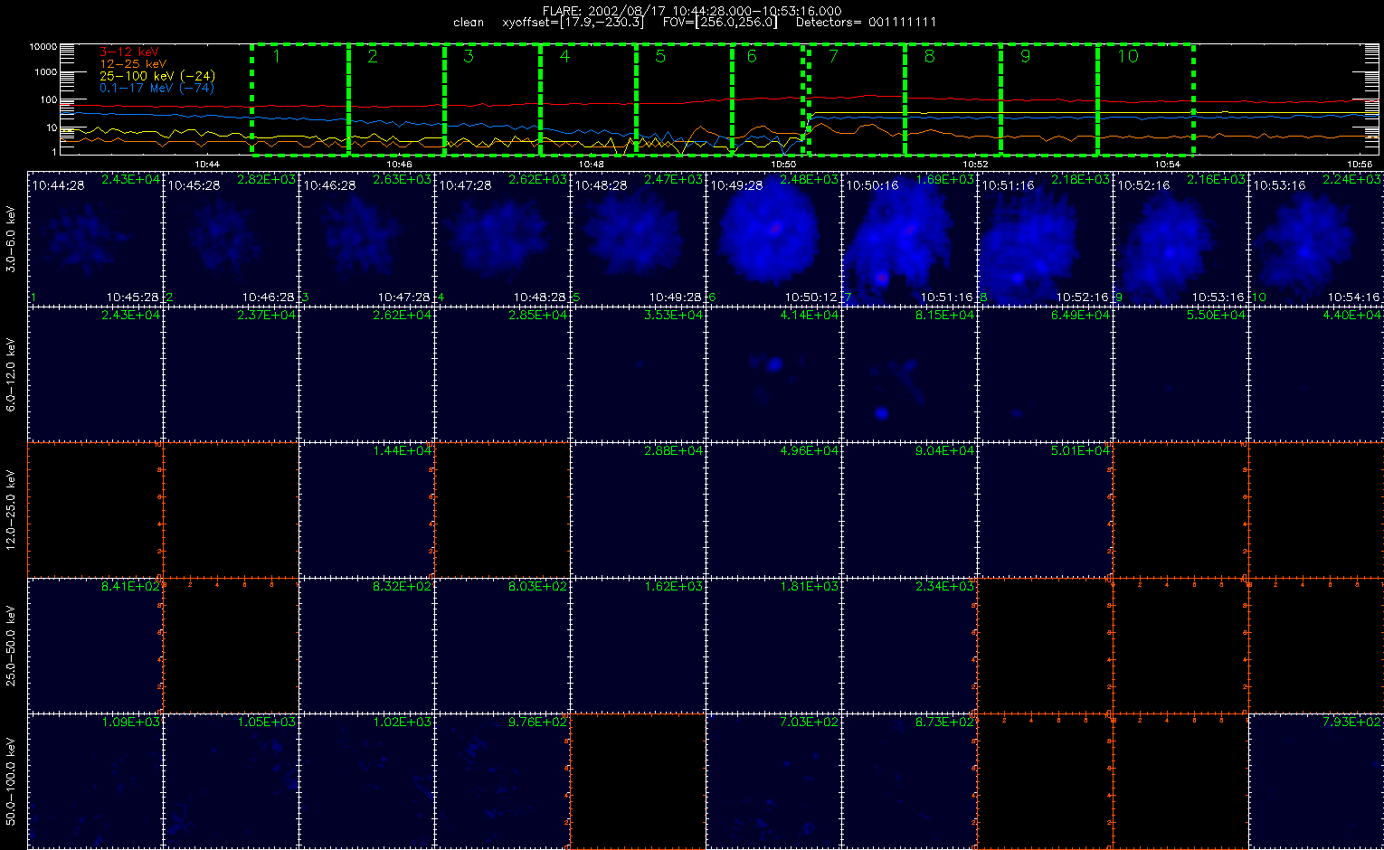Viewport: 1384px width, 850px height.
Task: Open the 3-6 keV image peaking 2.18E+03
Action: pos(1045,239)
